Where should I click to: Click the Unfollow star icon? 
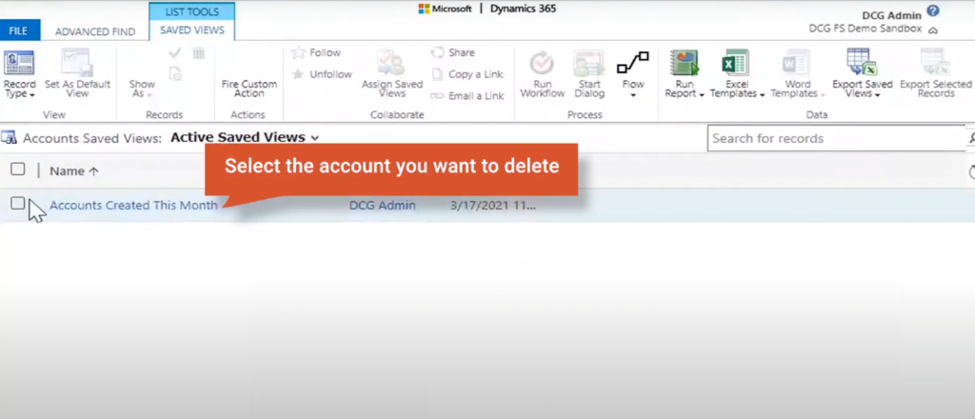(x=298, y=74)
